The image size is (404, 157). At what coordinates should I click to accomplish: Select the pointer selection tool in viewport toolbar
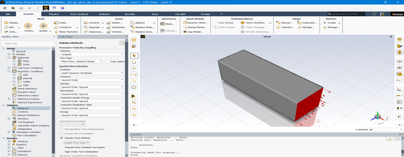point(134,56)
